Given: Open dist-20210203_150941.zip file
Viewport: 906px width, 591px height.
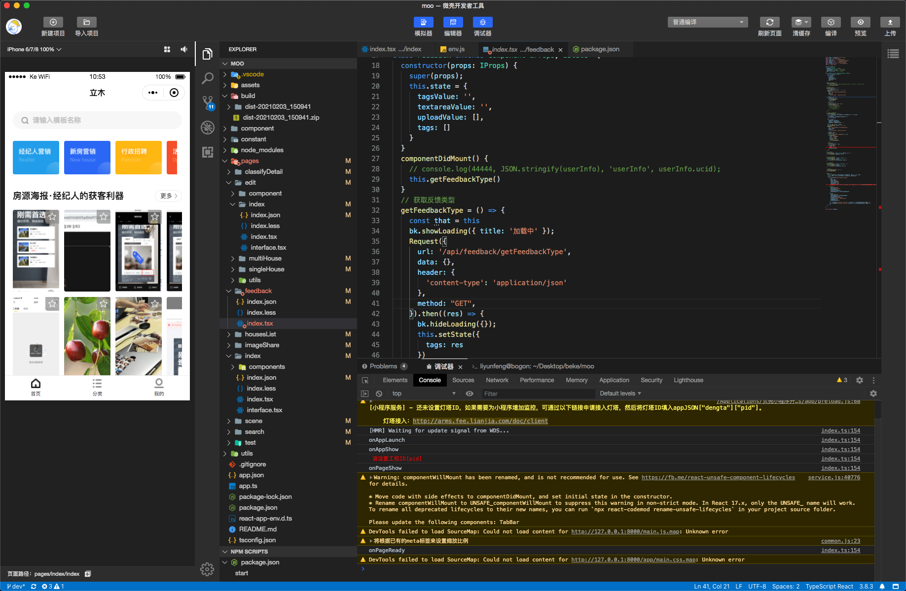Looking at the screenshot, I should point(288,118).
